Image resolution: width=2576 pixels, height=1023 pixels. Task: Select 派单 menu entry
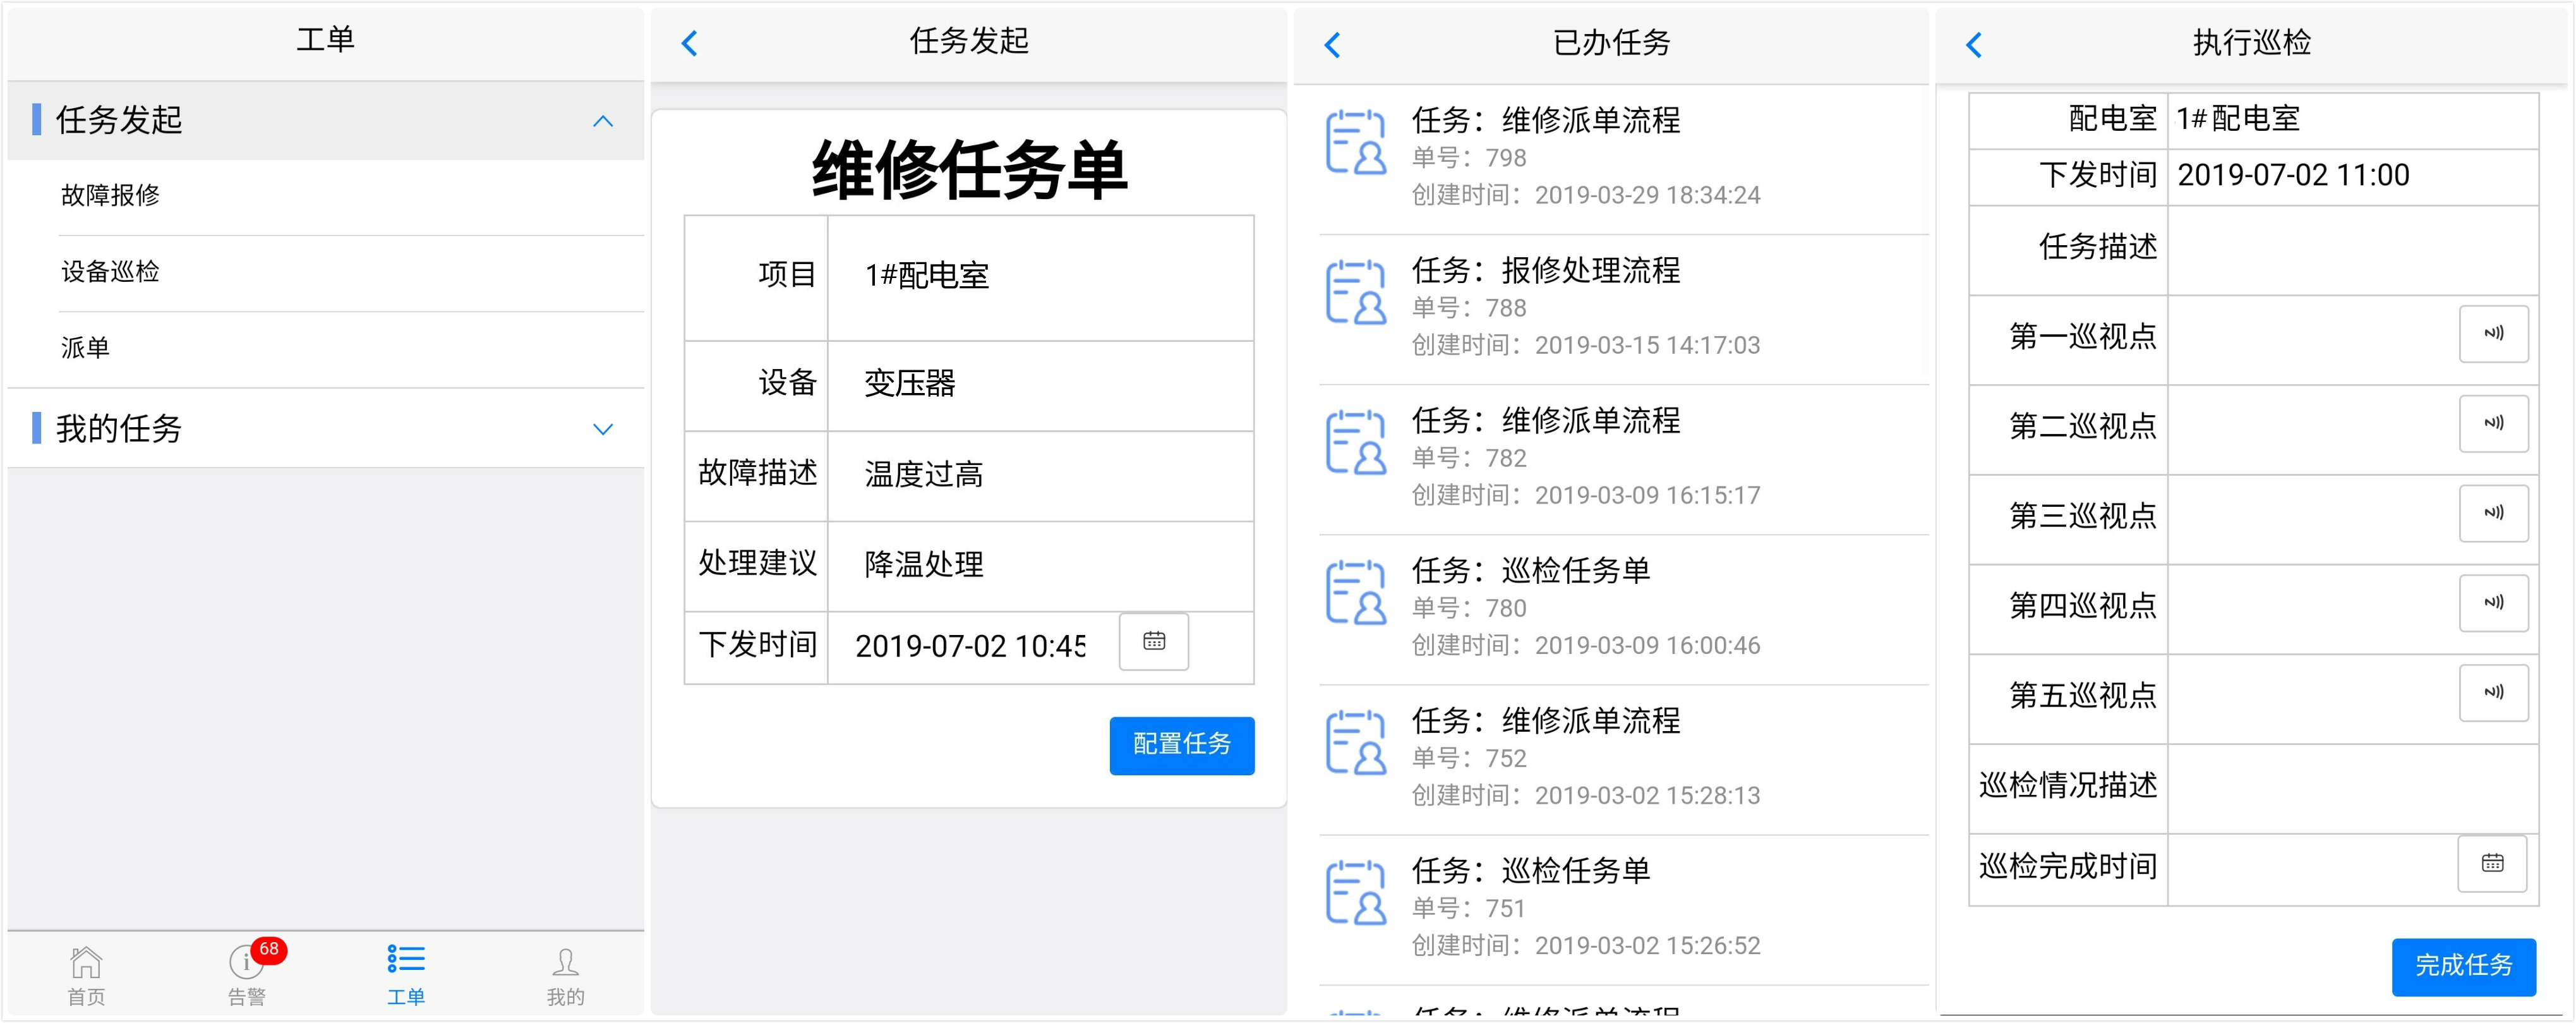[x=86, y=347]
